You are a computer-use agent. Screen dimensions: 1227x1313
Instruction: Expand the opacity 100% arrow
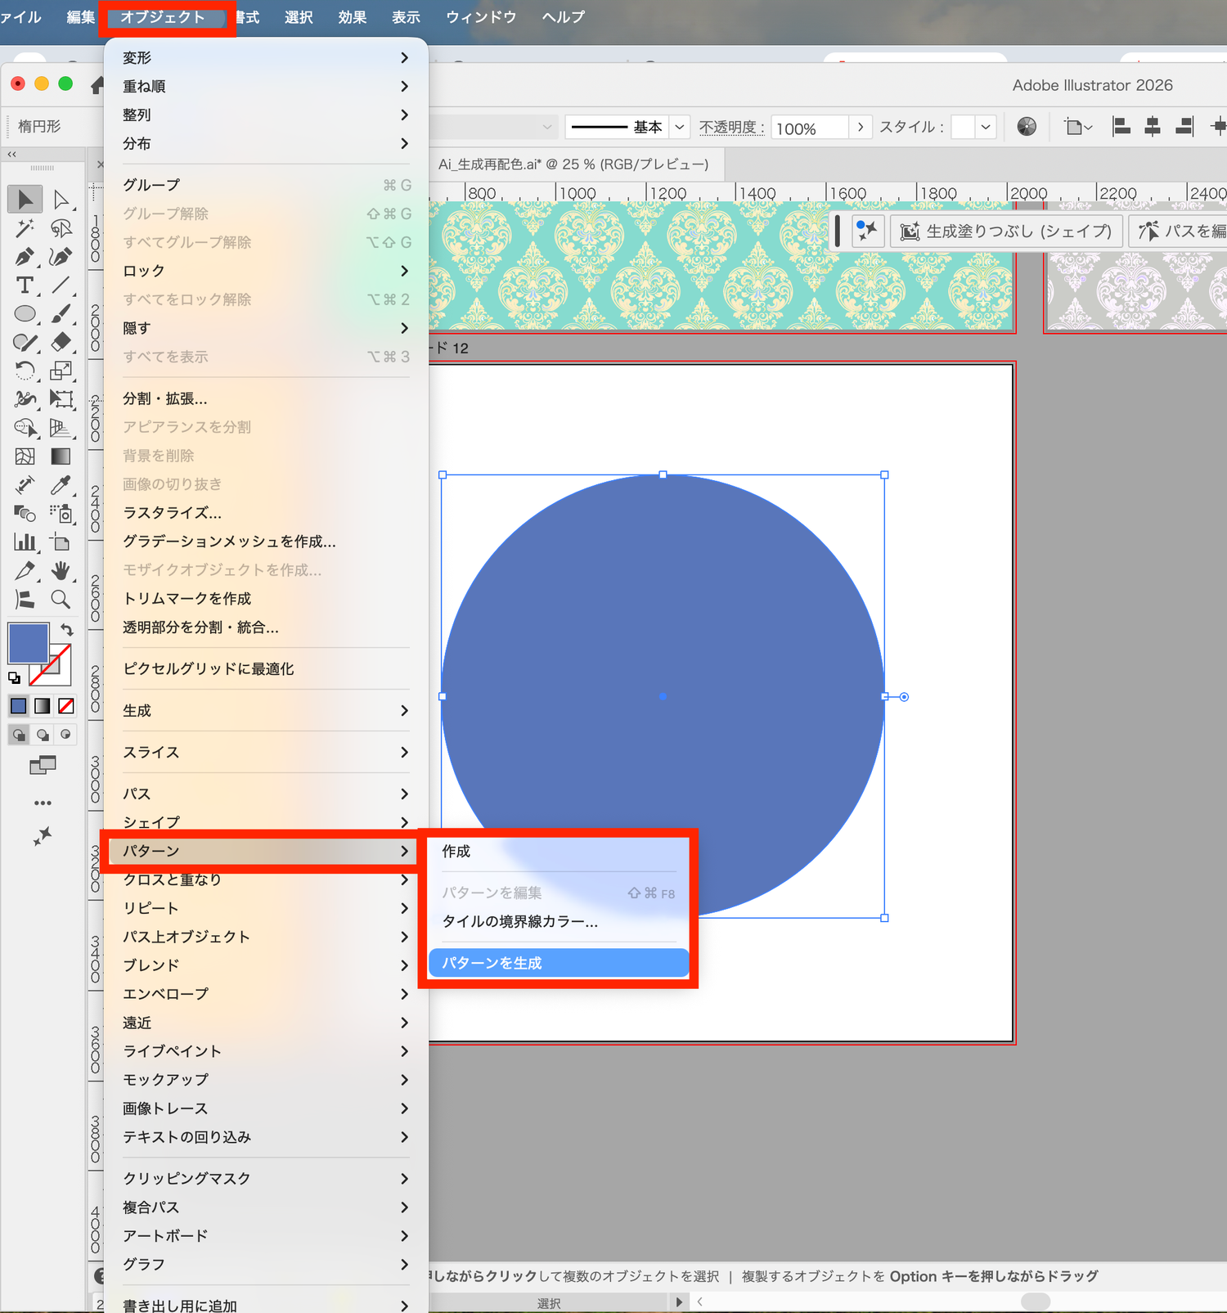(x=861, y=127)
